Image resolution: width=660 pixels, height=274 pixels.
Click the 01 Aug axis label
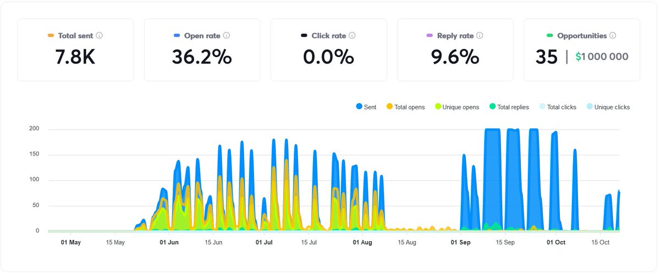(x=363, y=242)
